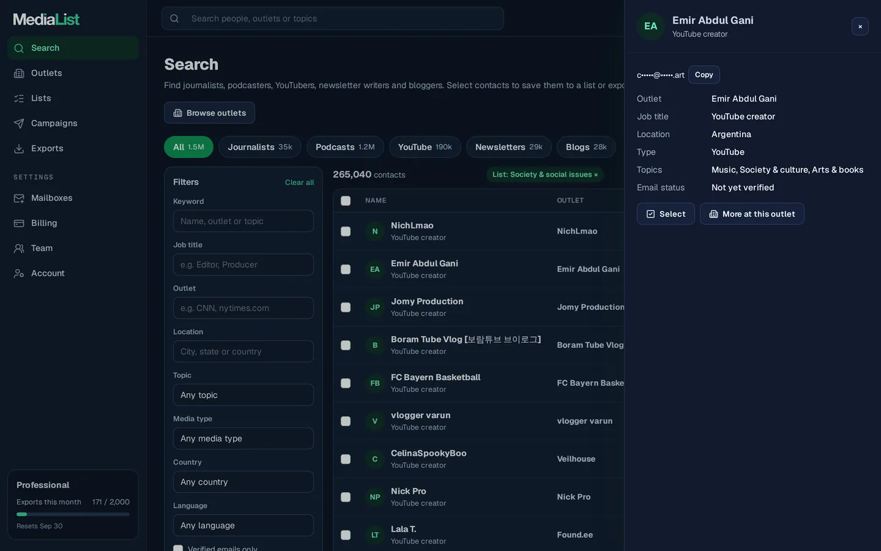Check the Lala T. row checkbox
Image resolution: width=881 pixels, height=551 pixels.
click(346, 535)
